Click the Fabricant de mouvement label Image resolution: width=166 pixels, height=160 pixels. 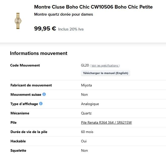pos(31,85)
